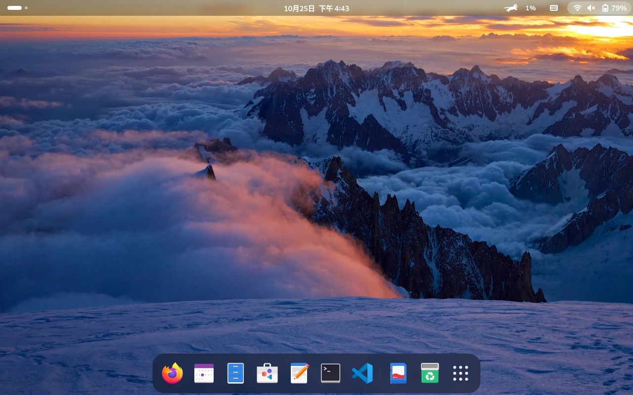Open the date and time menu
Viewport: 633px width, 395px height.
click(316, 8)
